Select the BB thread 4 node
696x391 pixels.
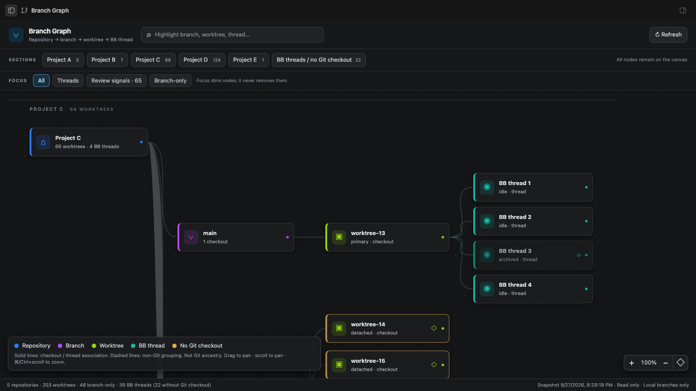tap(533, 289)
